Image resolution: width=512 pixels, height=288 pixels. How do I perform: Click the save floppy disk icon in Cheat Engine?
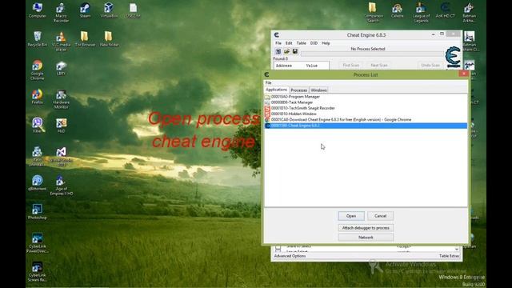click(295, 51)
